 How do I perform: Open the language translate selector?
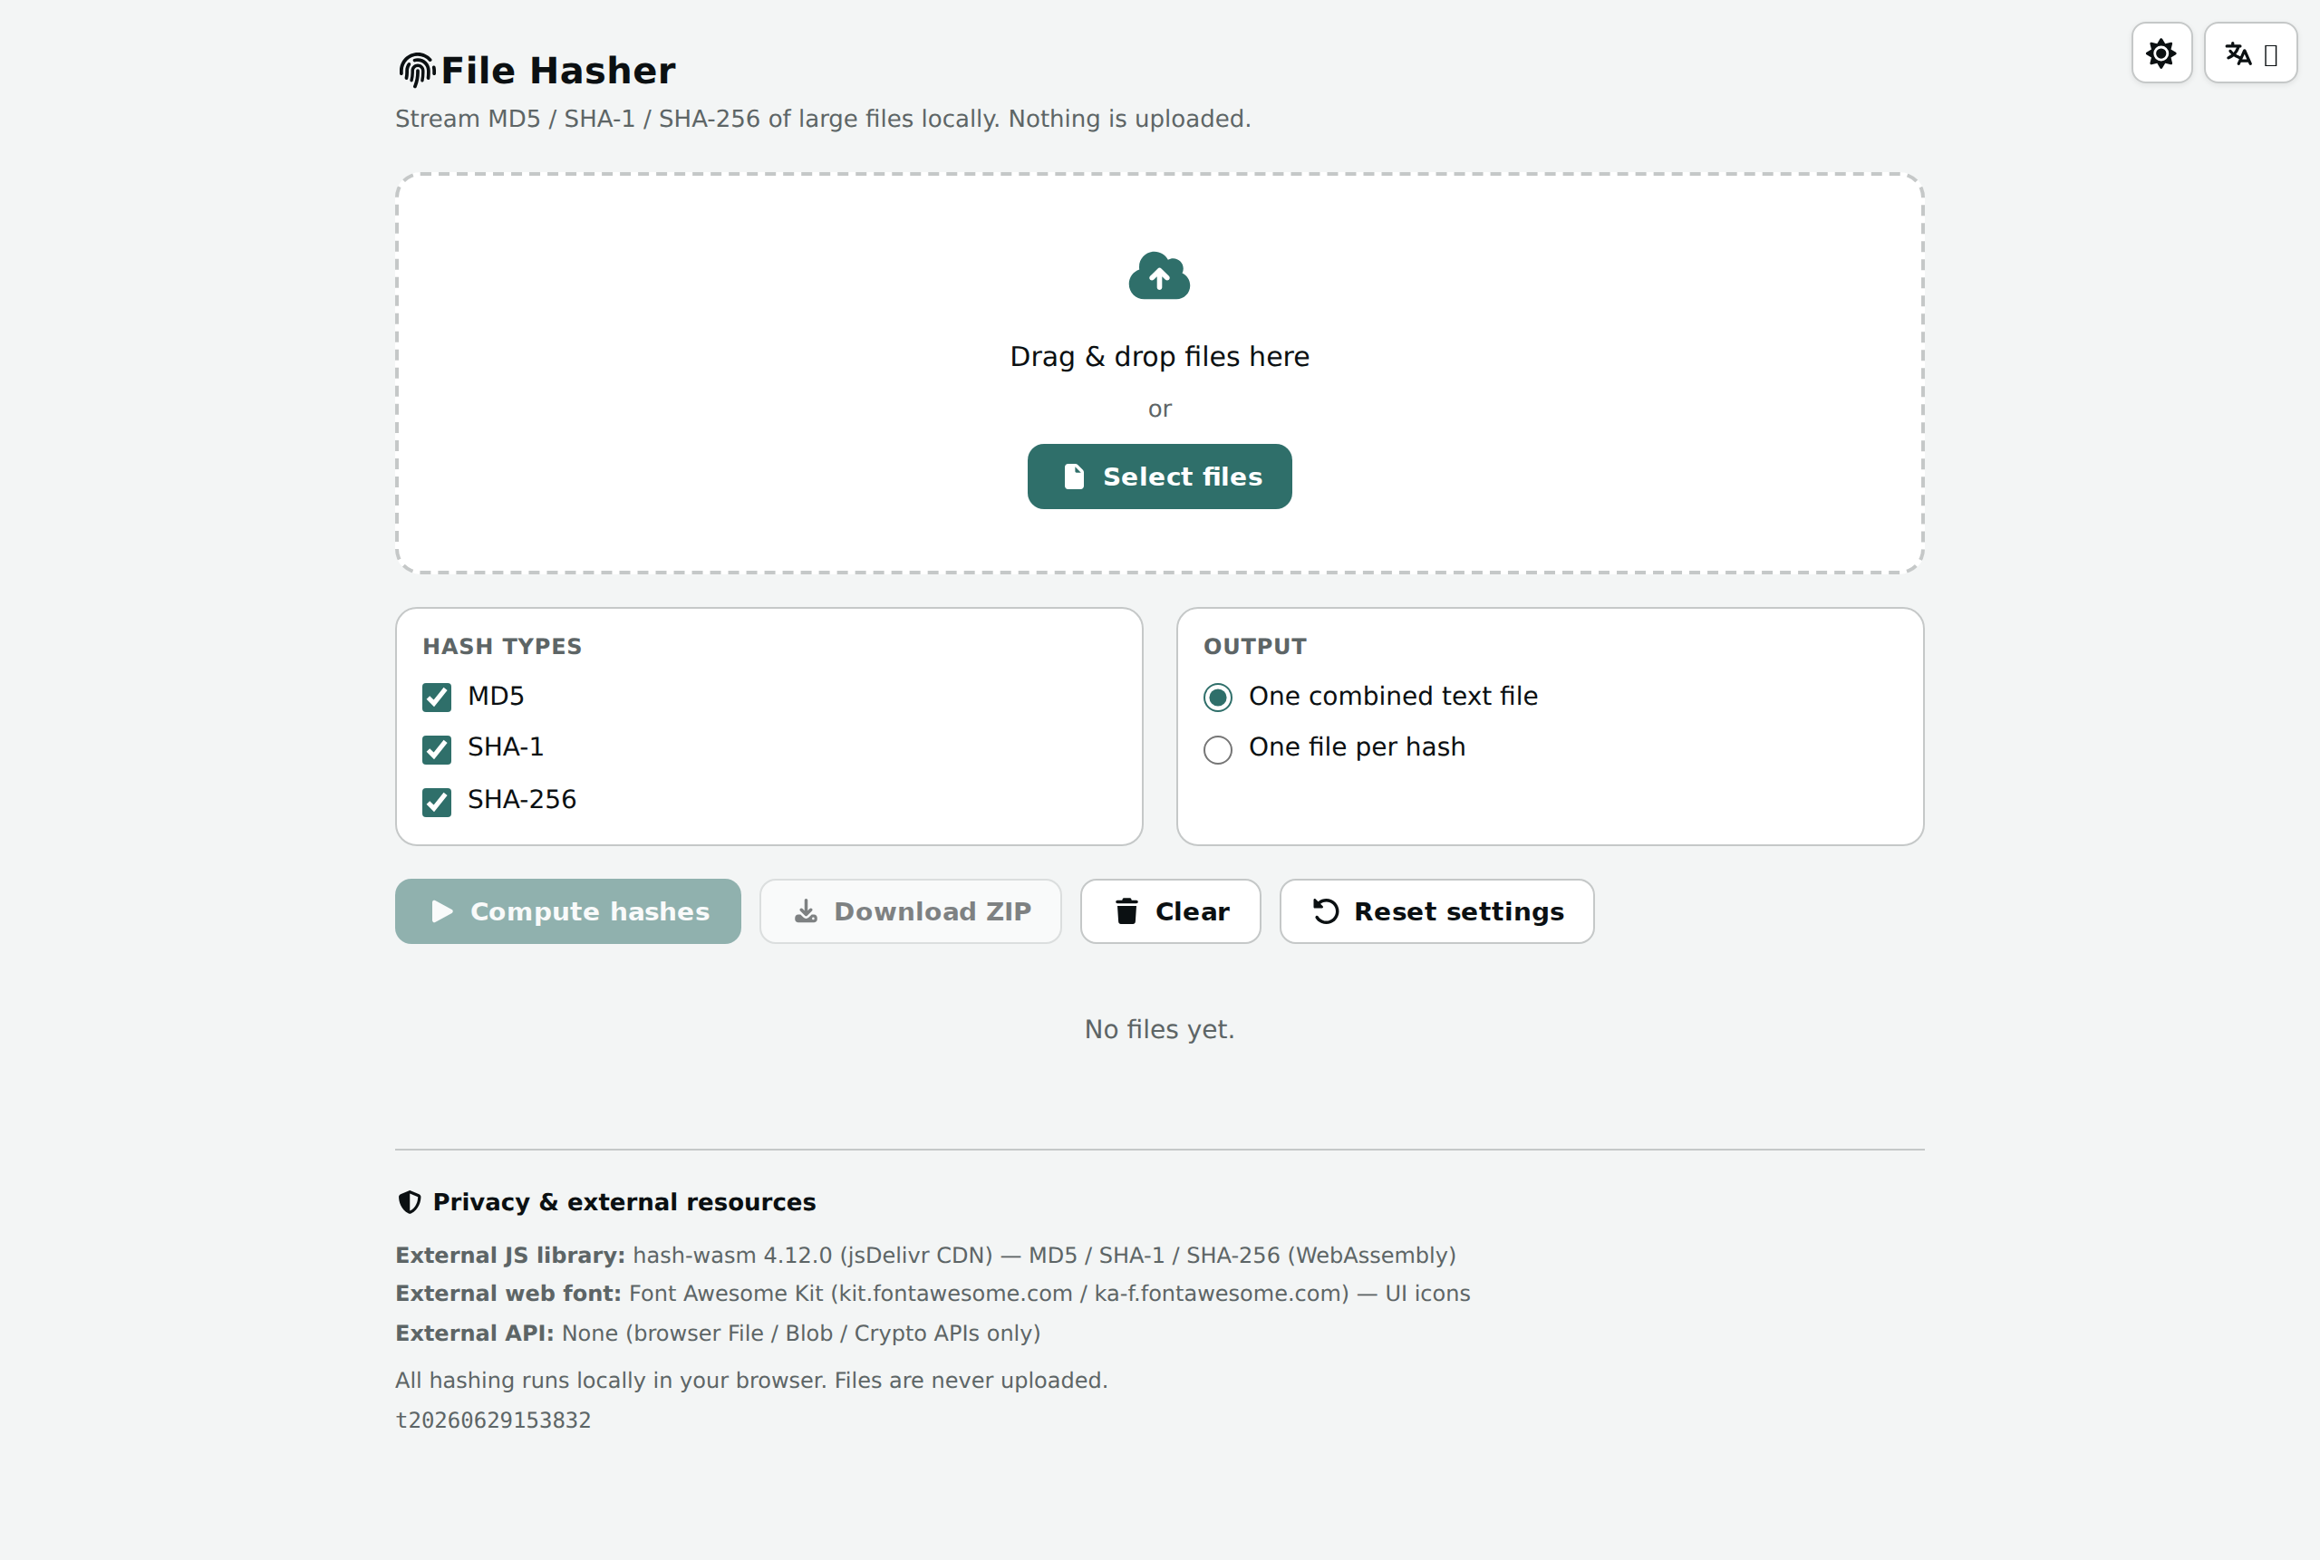coord(2250,53)
